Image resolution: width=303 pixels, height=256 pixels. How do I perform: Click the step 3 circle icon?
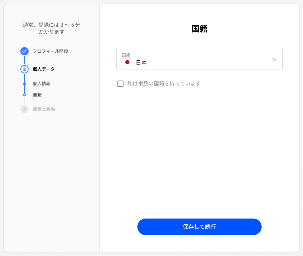coord(25,109)
